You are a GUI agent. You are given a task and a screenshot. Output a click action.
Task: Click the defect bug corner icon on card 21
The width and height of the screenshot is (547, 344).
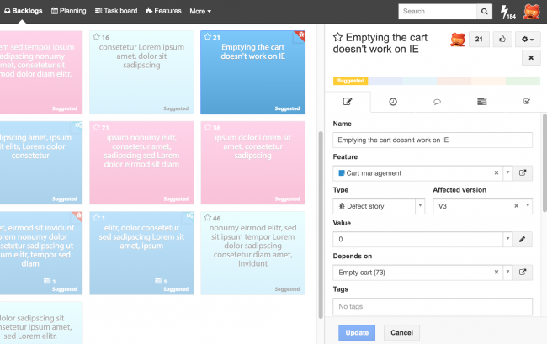[x=301, y=34]
